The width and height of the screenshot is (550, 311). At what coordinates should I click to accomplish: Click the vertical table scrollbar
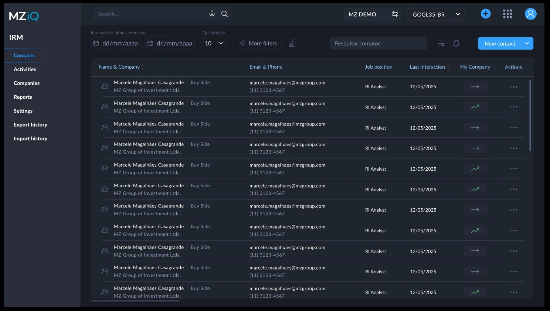[x=530, y=116]
